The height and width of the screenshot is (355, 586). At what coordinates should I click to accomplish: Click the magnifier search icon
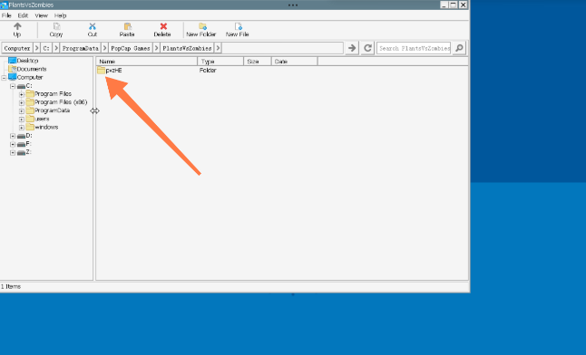(459, 48)
